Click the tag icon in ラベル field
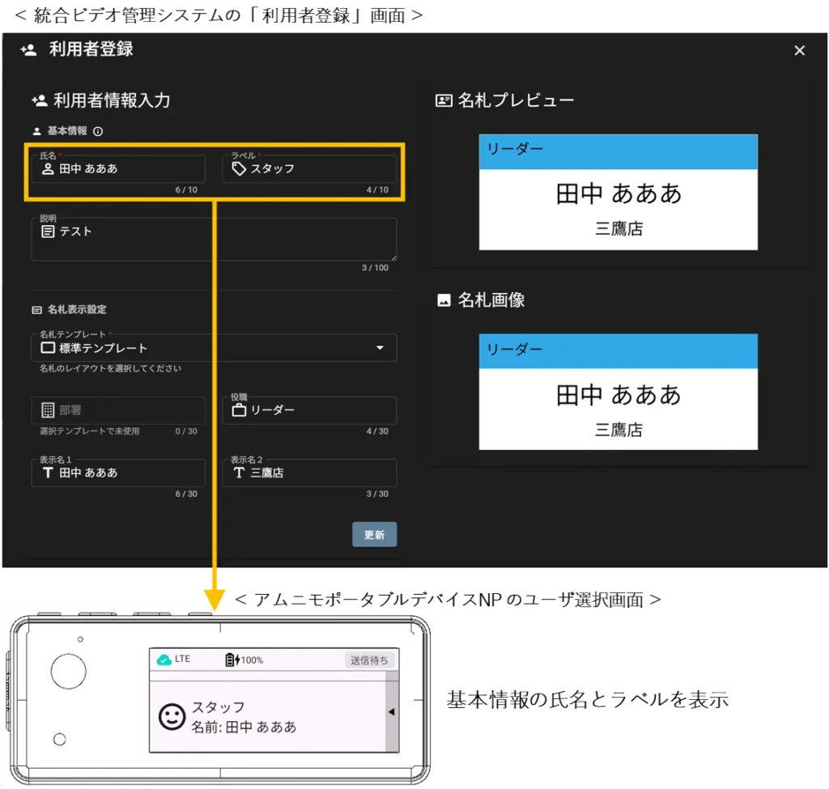The width and height of the screenshot is (829, 789). (239, 169)
